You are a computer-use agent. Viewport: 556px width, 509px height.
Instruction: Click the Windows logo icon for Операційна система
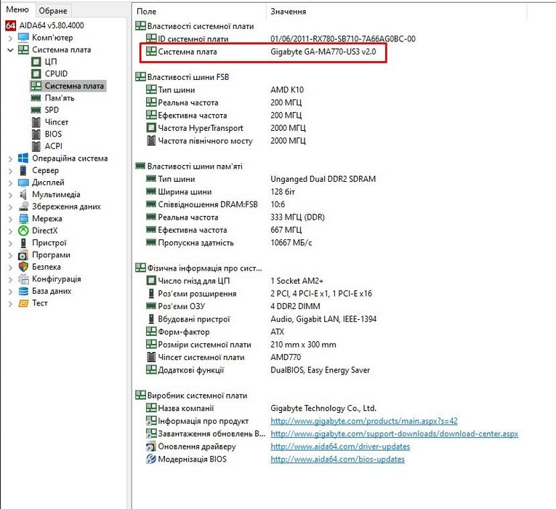click(23, 159)
